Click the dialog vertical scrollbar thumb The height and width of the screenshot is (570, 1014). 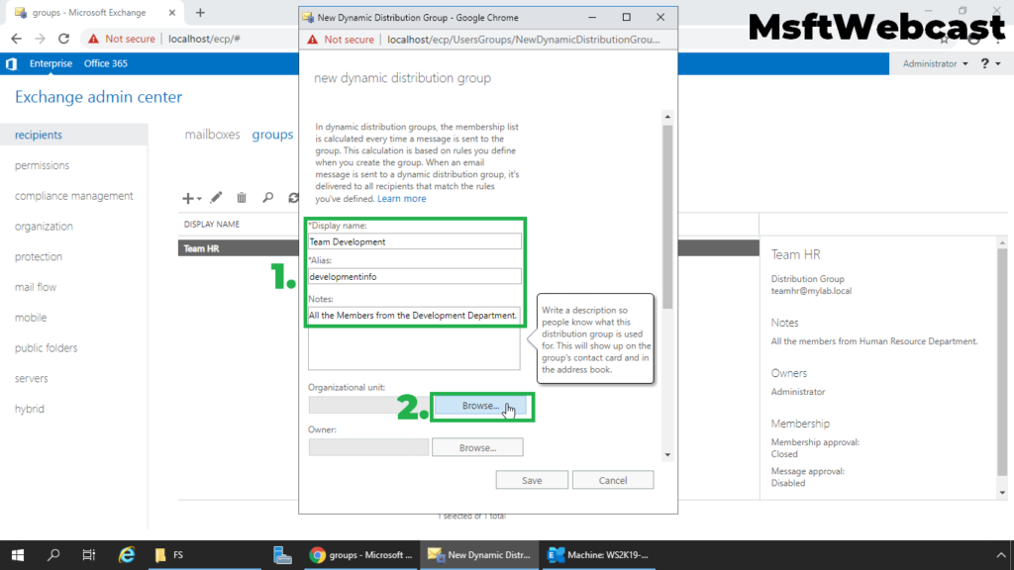pyautogui.click(x=667, y=217)
